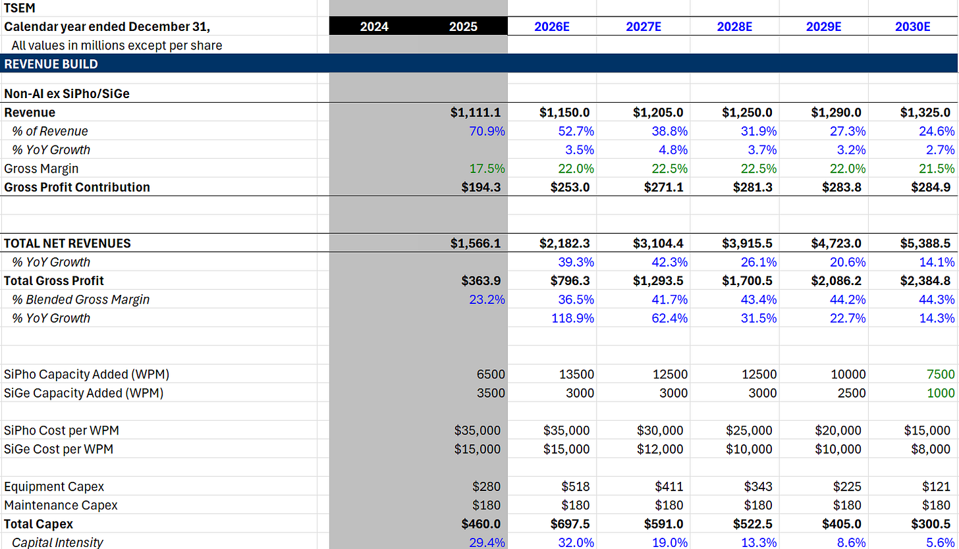The height and width of the screenshot is (549, 959).
Task: Click the % Blended Gross Margin label
Action: click(x=80, y=300)
